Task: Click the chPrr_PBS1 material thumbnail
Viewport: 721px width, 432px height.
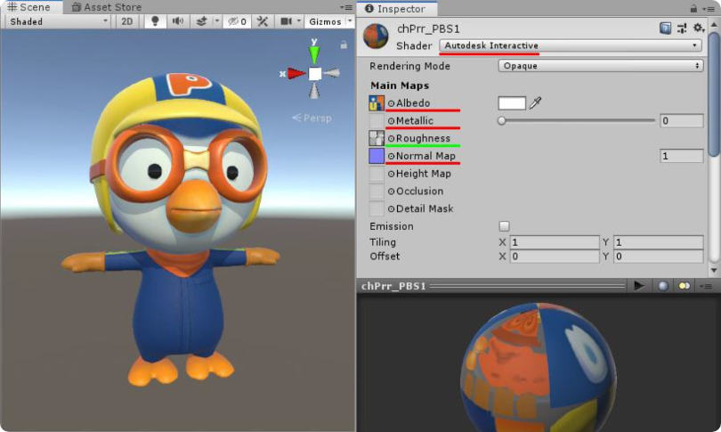Action: (x=376, y=36)
